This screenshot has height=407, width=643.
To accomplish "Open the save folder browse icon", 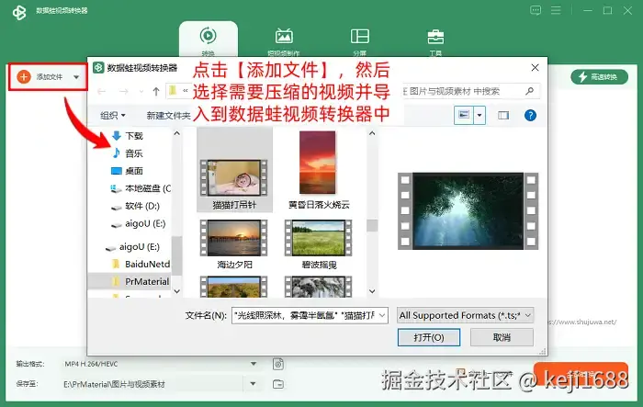I will click(x=278, y=384).
